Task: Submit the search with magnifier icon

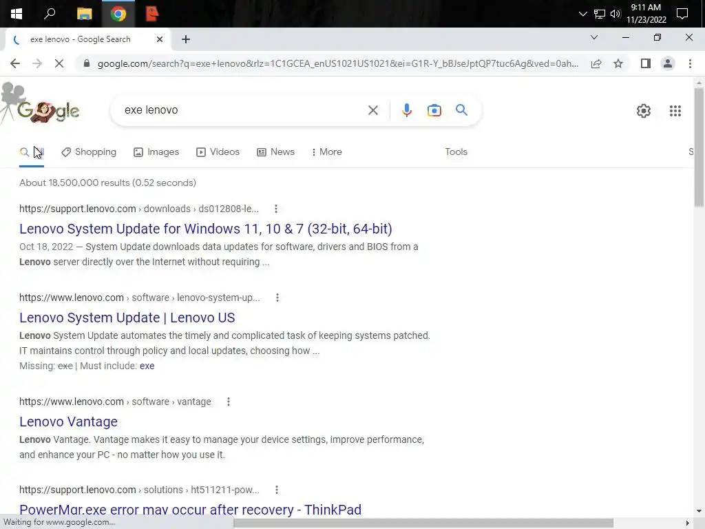Action: coord(461,110)
